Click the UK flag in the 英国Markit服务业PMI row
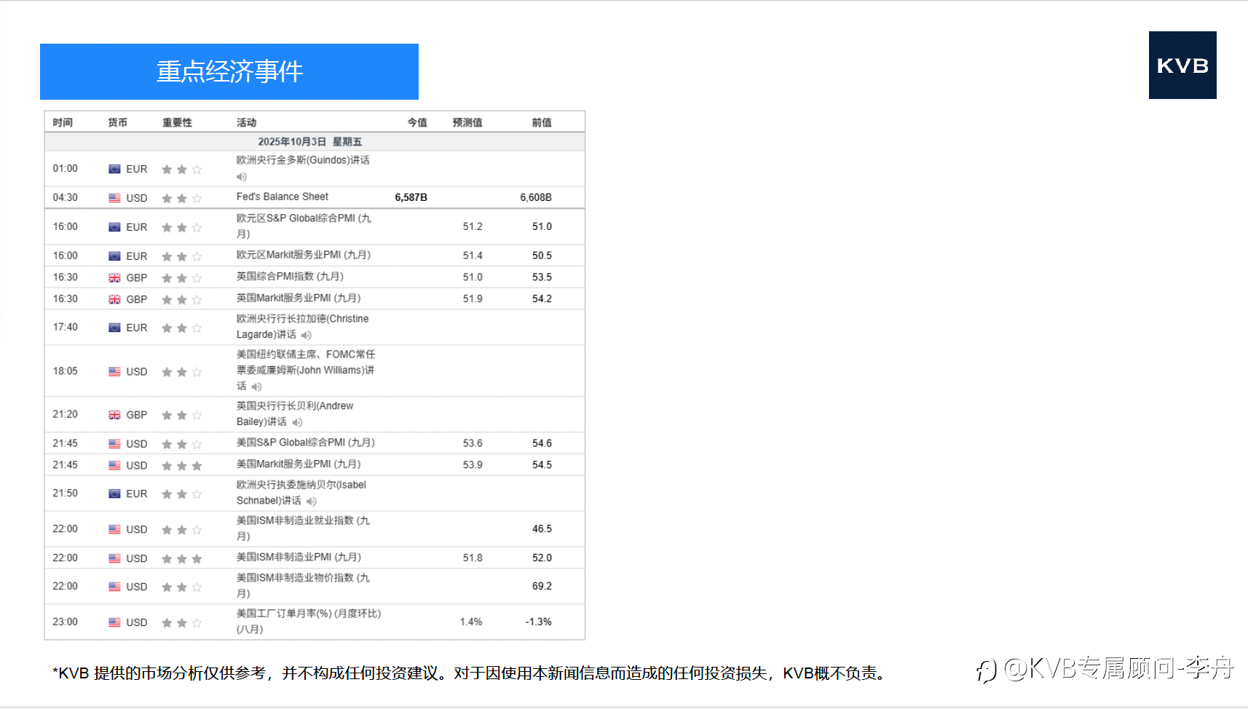The width and height of the screenshot is (1248, 709). pyautogui.click(x=114, y=299)
